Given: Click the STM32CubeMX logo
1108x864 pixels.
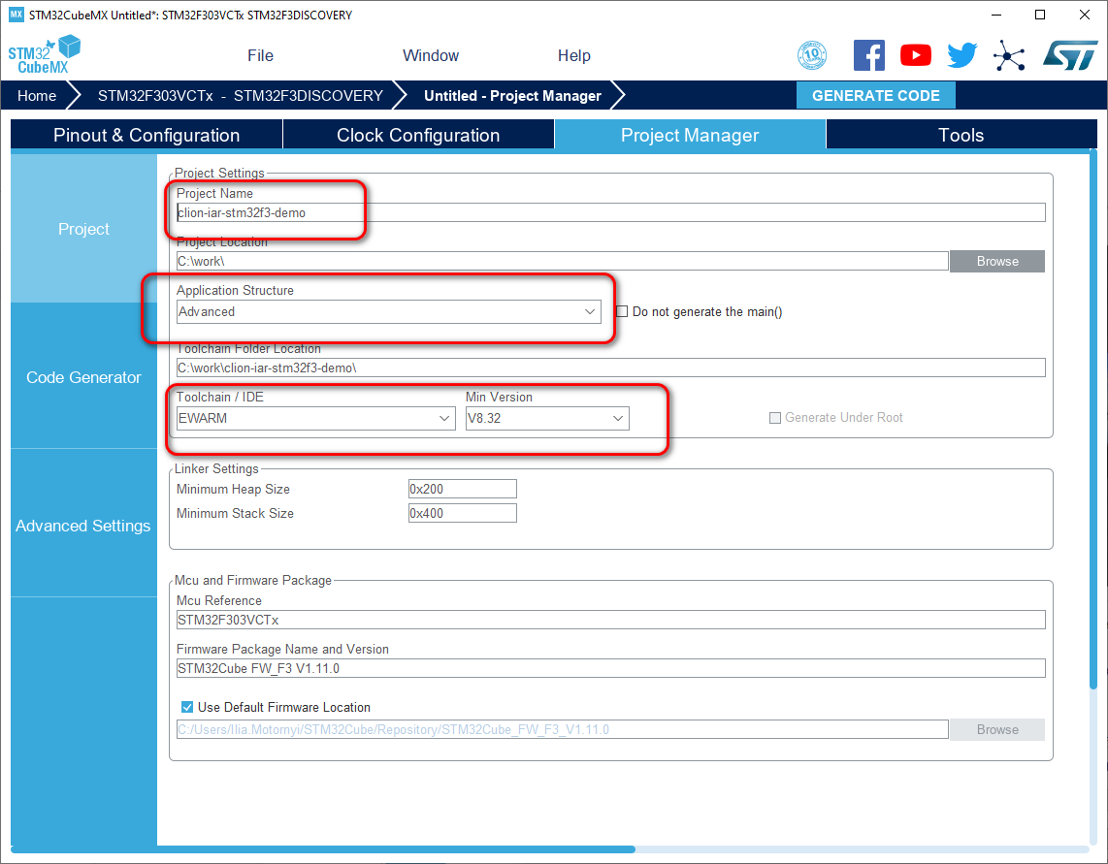Looking at the screenshot, I should [44, 54].
